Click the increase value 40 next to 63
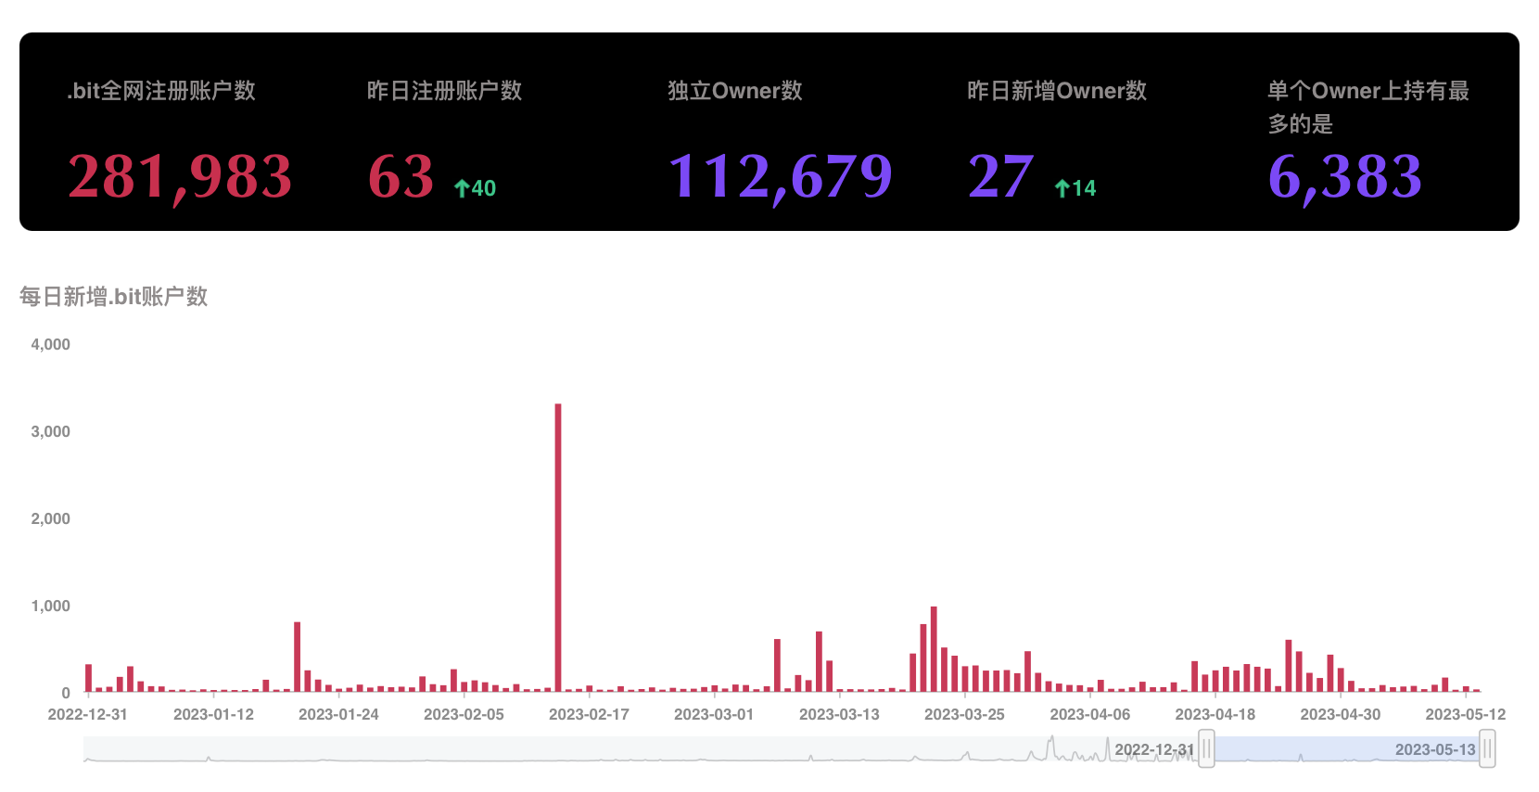The width and height of the screenshot is (1539, 792). tap(484, 188)
